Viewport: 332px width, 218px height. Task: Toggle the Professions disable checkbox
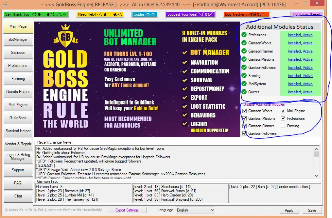click(x=283, y=118)
